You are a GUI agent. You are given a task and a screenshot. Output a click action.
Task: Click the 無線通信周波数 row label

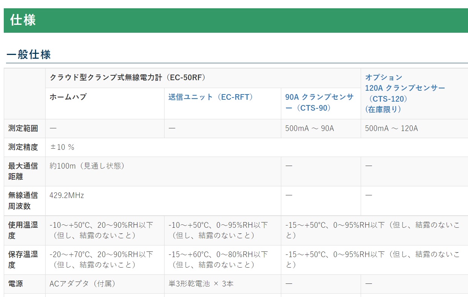[x=23, y=201]
